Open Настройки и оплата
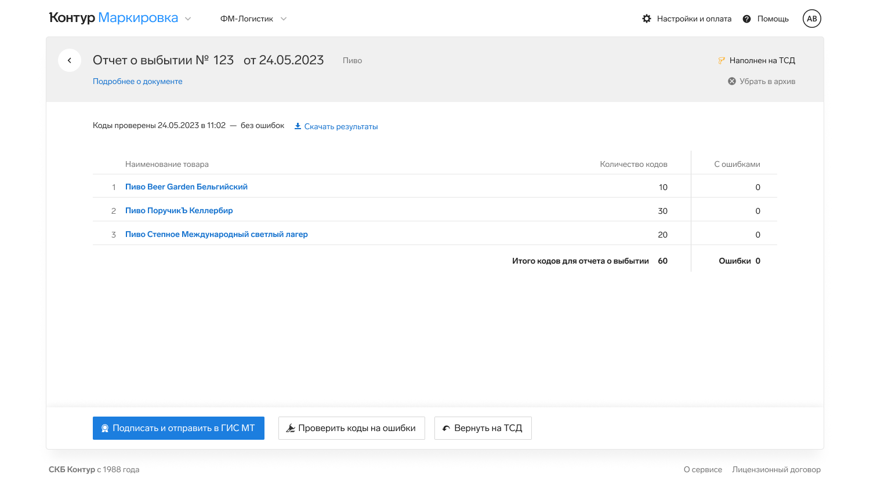Viewport: 870px width, 489px height. 694,19
